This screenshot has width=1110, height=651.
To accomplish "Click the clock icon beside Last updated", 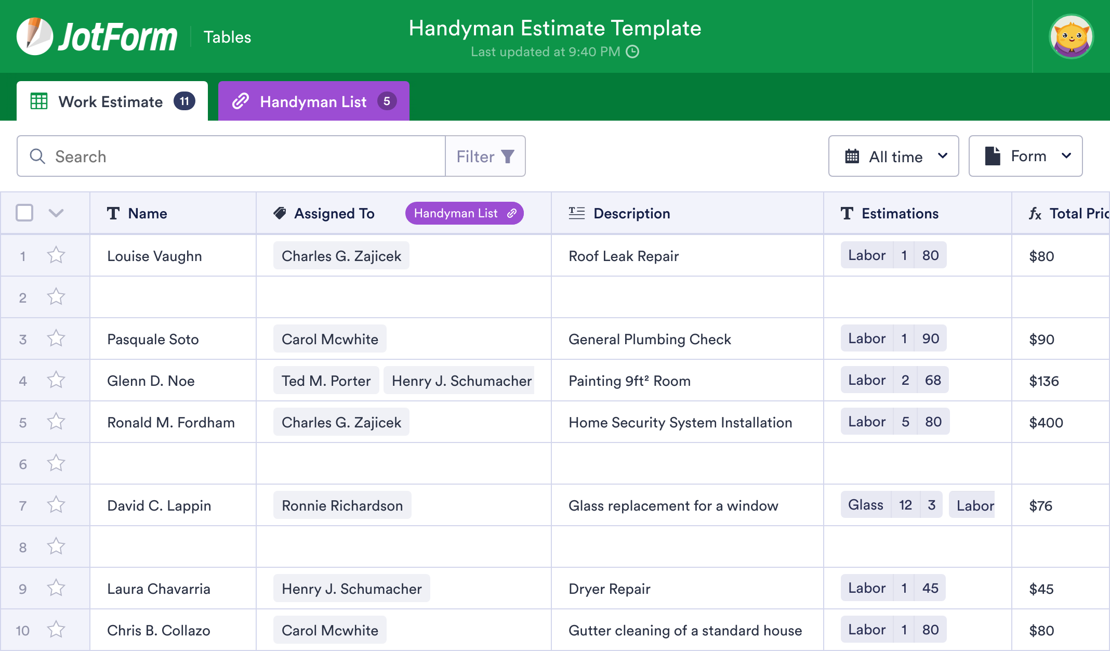I will coord(632,51).
